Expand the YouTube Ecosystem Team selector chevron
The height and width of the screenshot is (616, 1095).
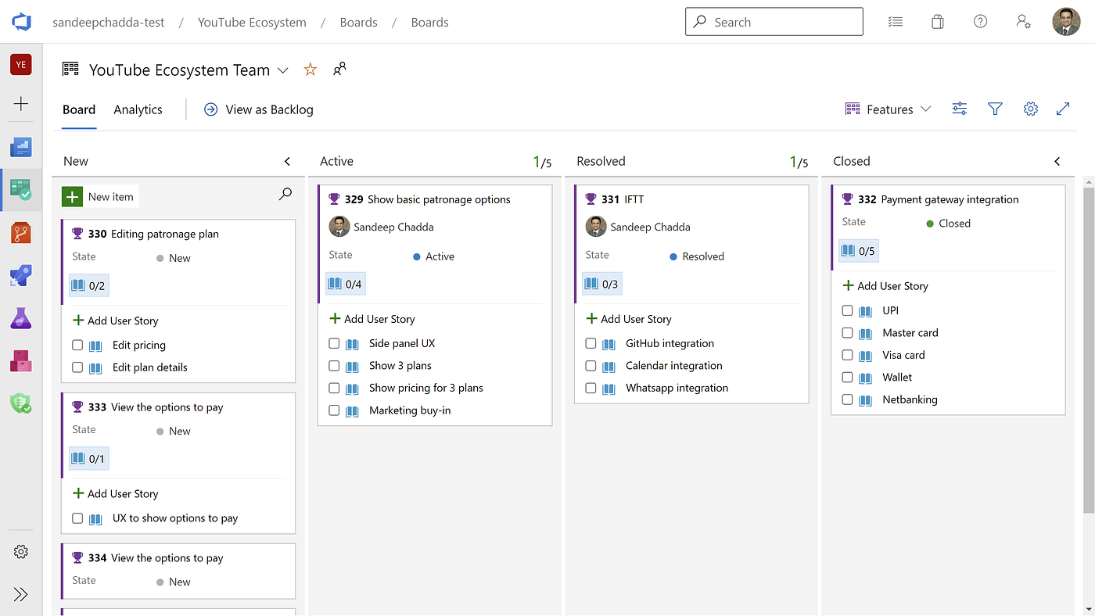click(x=282, y=70)
